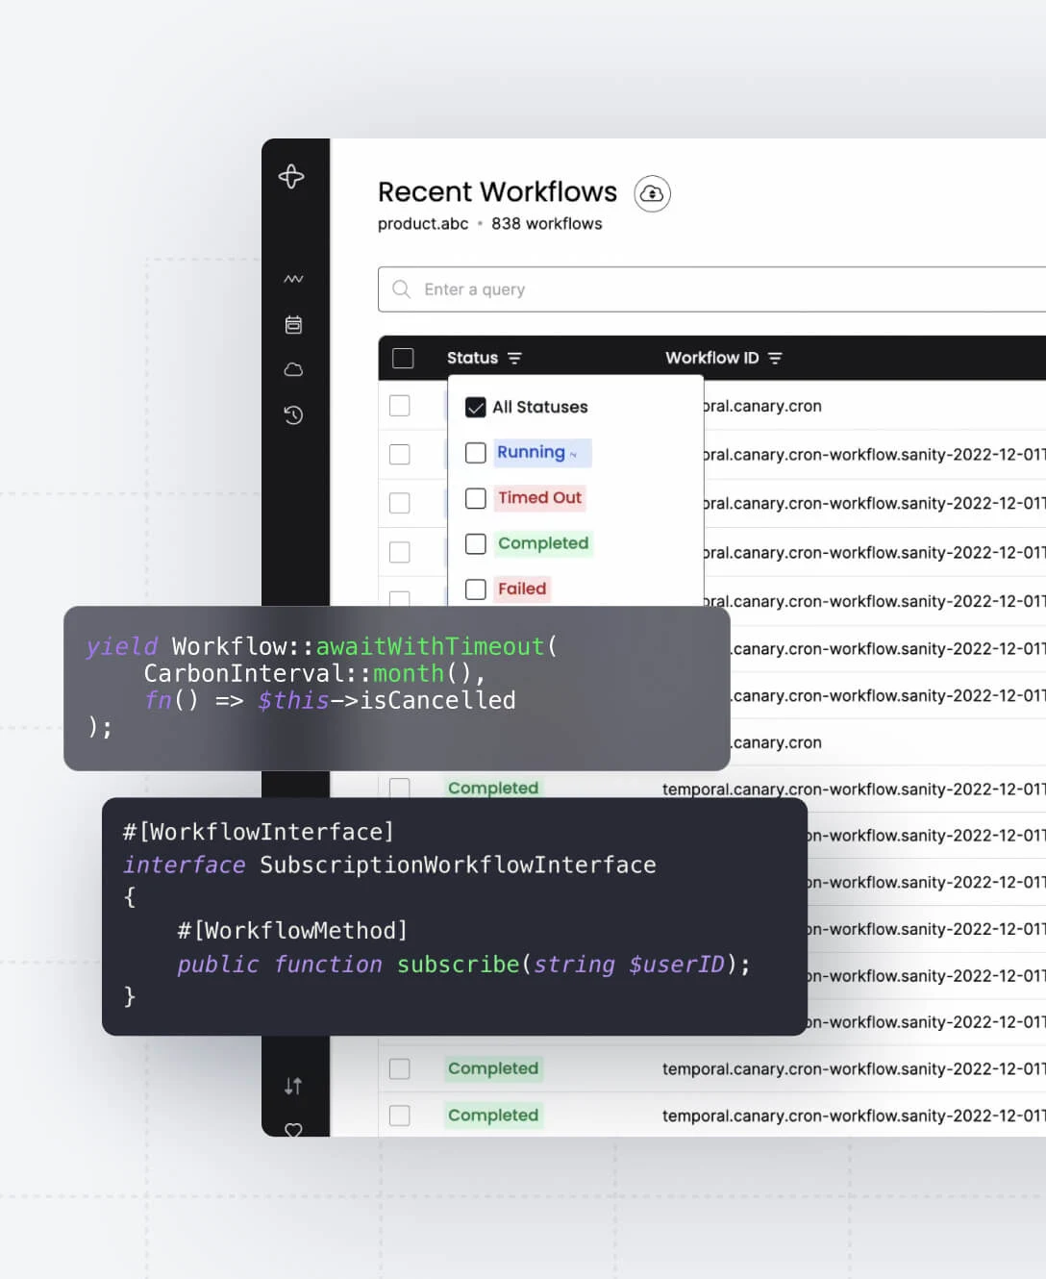Select the header row select-all checkbox
This screenshot has width=1046, height=1279.
pyautogui.click(x=402, y=357)
